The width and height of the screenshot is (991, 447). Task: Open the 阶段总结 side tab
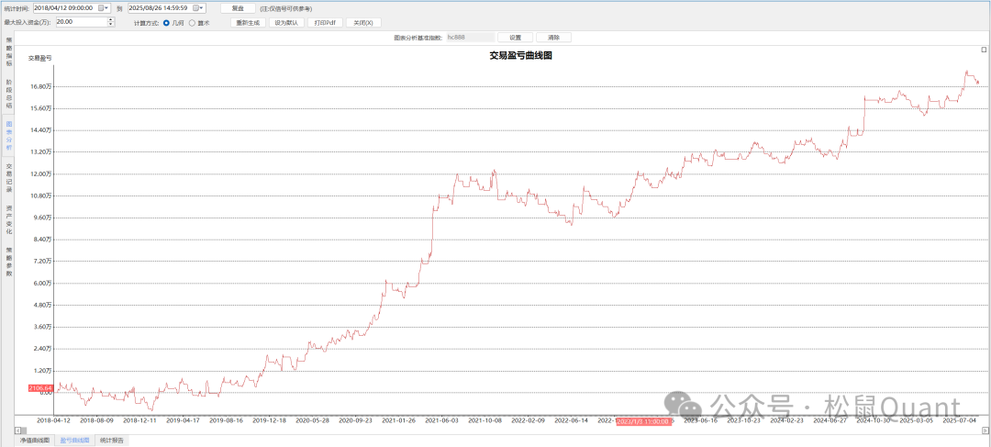tap(9, 94)
